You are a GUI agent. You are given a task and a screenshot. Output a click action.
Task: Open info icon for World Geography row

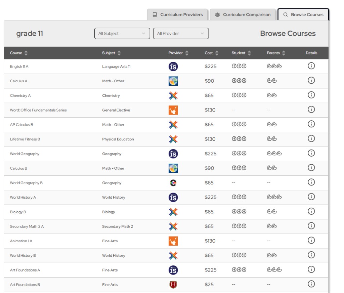pyautogui.click(x=311, y=153)
